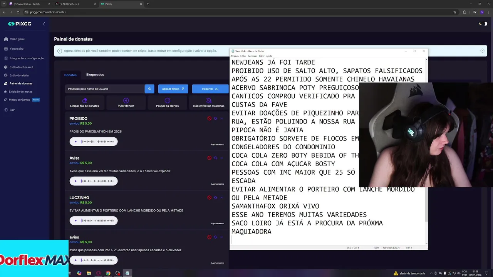The height and width of the screenshot is (277, 493).
Task: Open Arquivo menu in Notepad
Action: click(235, 56)
